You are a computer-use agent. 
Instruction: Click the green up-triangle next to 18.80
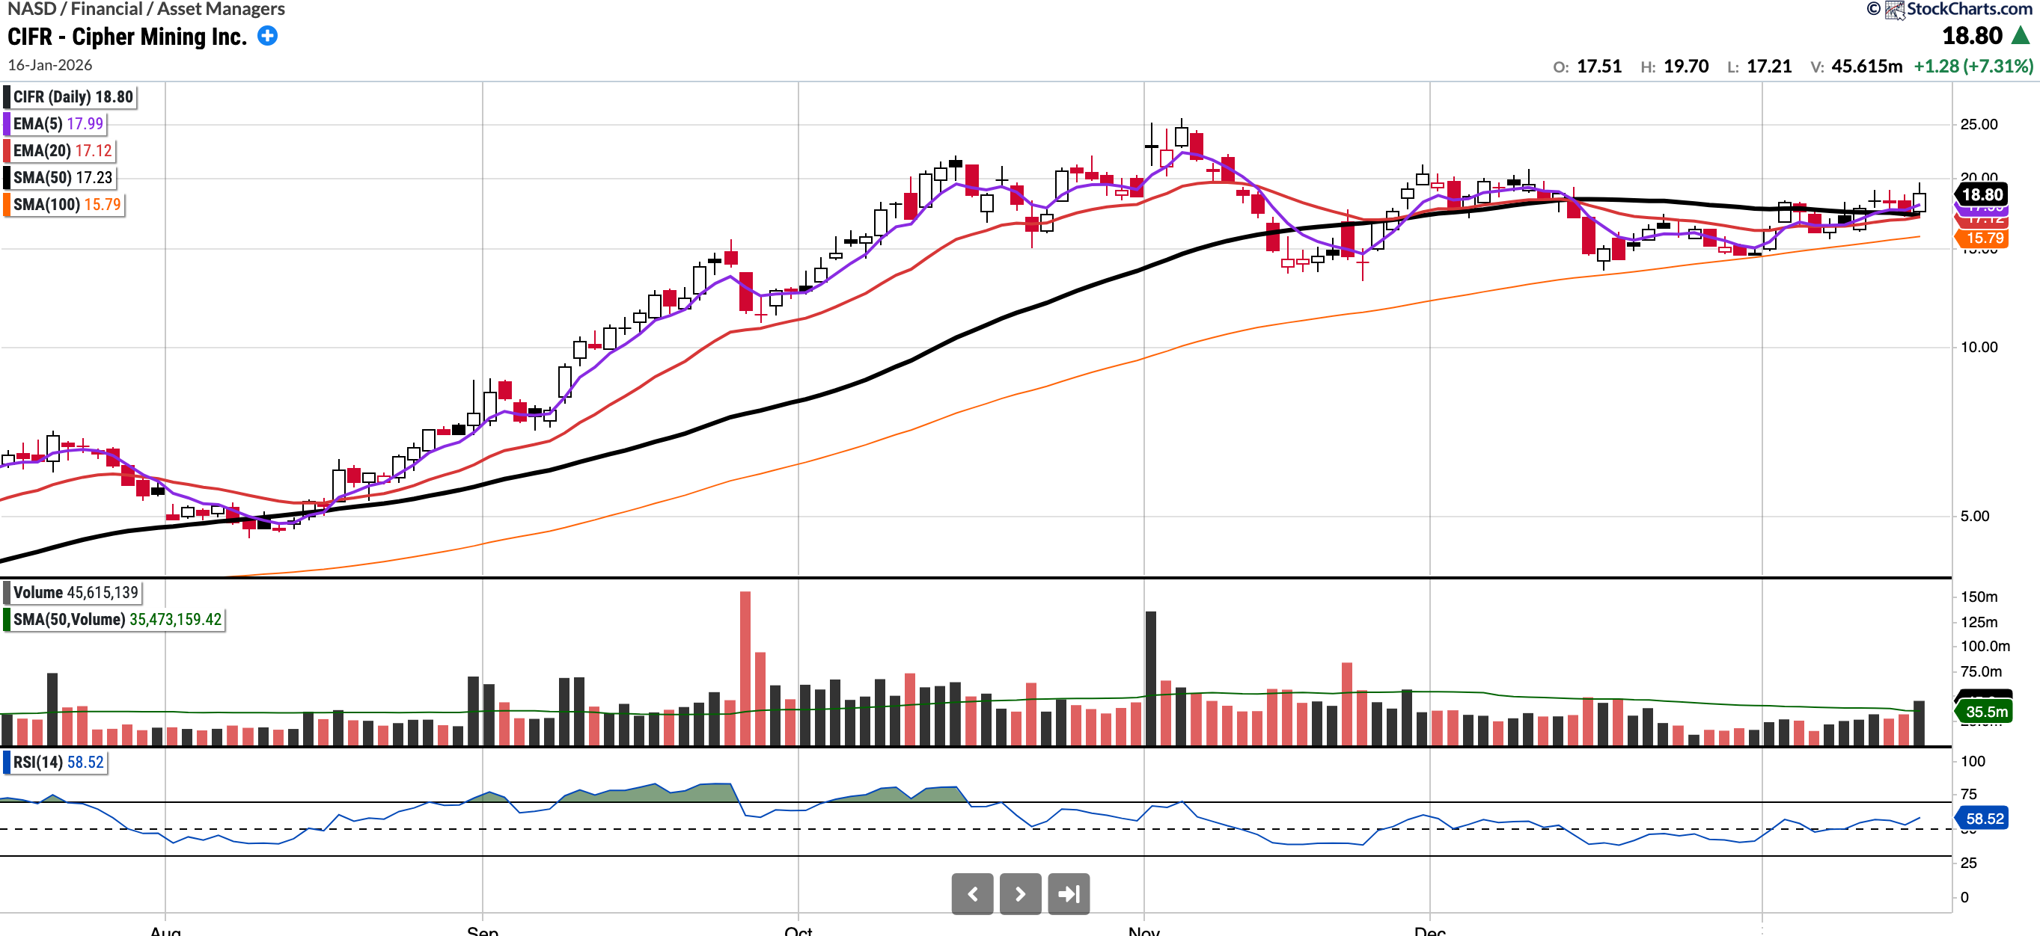tap(2021, 36)
